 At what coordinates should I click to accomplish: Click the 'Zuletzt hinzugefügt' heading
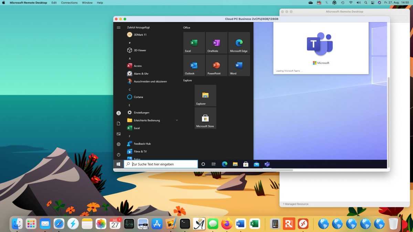click(138, 27)
